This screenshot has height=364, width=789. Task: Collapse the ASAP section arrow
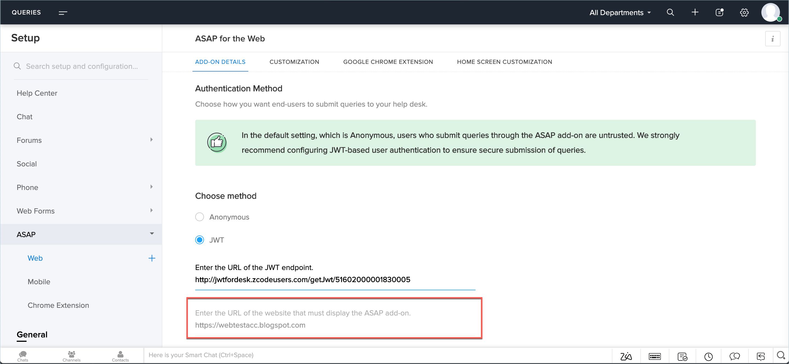click(x=152, y=234)
